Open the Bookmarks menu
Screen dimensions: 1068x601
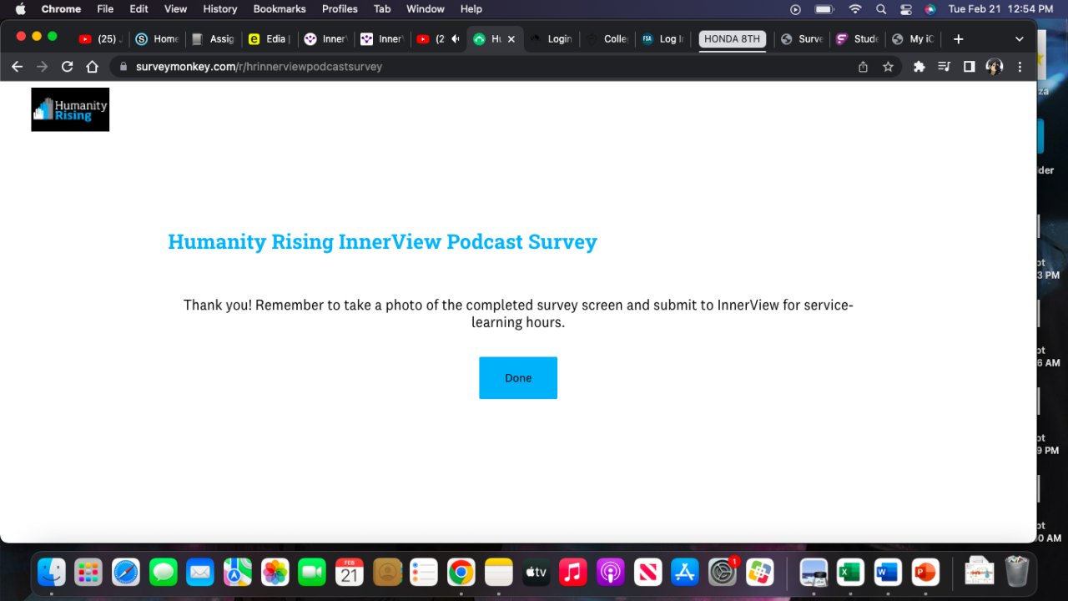pyautogui.click(x=280, y=9)
